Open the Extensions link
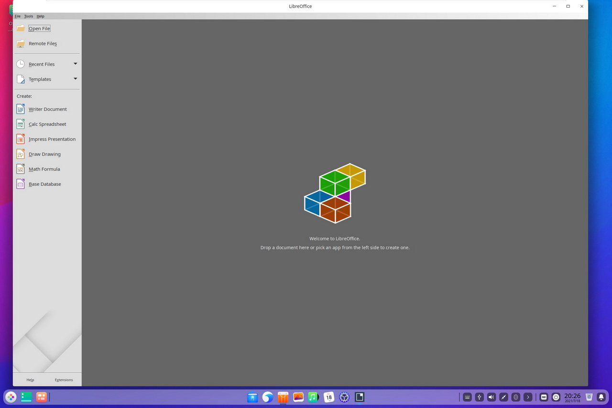 64,380
